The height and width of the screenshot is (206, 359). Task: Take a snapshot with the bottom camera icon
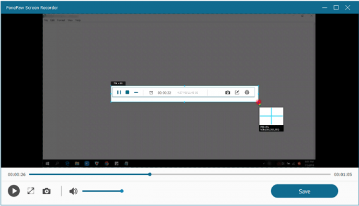(46, 191)
